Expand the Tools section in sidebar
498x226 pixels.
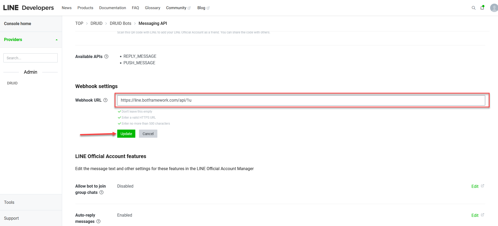coord(9,202)
